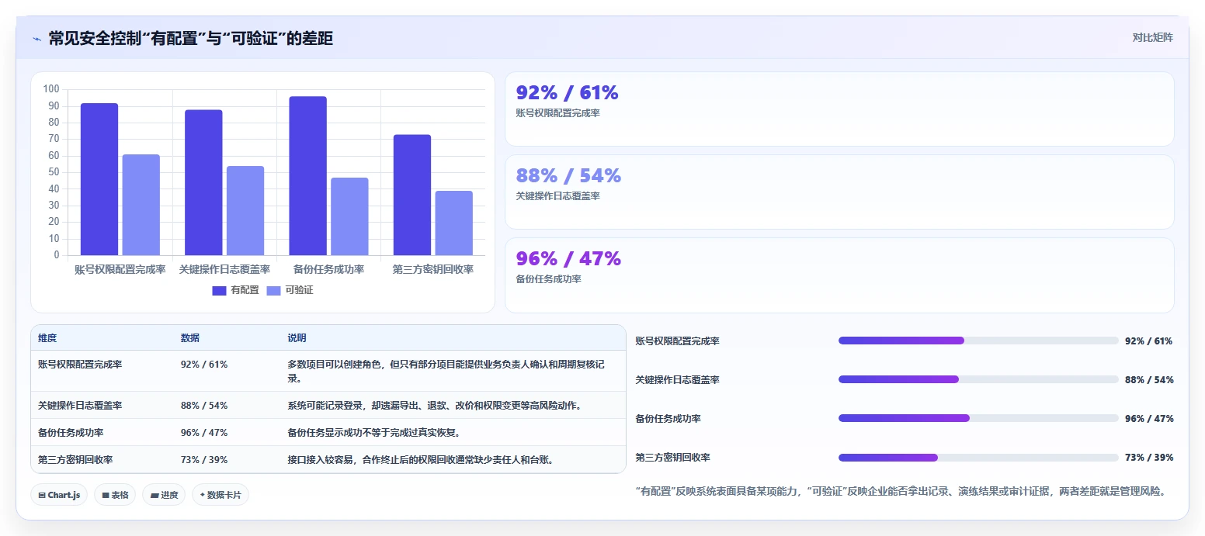This screenshot has height=536, width=1205.
Task: Click the footnote starting “有配置”反映系统表面
Action: (x=901, y=491)
